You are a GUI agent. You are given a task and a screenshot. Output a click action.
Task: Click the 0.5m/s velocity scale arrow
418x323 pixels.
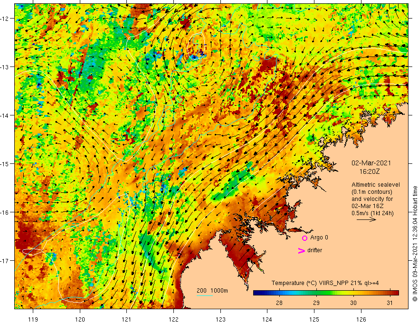click(366, 219)
